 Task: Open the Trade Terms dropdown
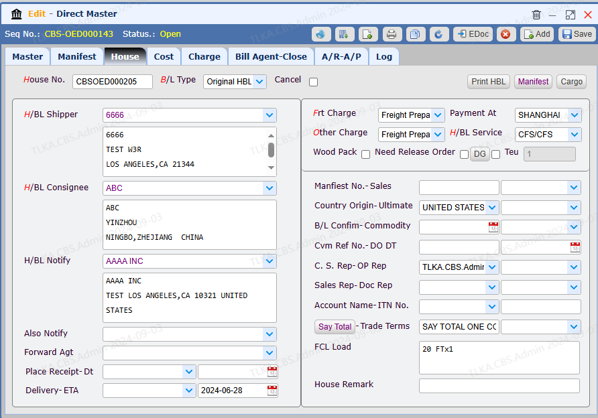(x=575, y=326)
